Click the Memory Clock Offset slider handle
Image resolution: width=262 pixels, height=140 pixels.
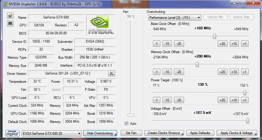click(197, 64)
